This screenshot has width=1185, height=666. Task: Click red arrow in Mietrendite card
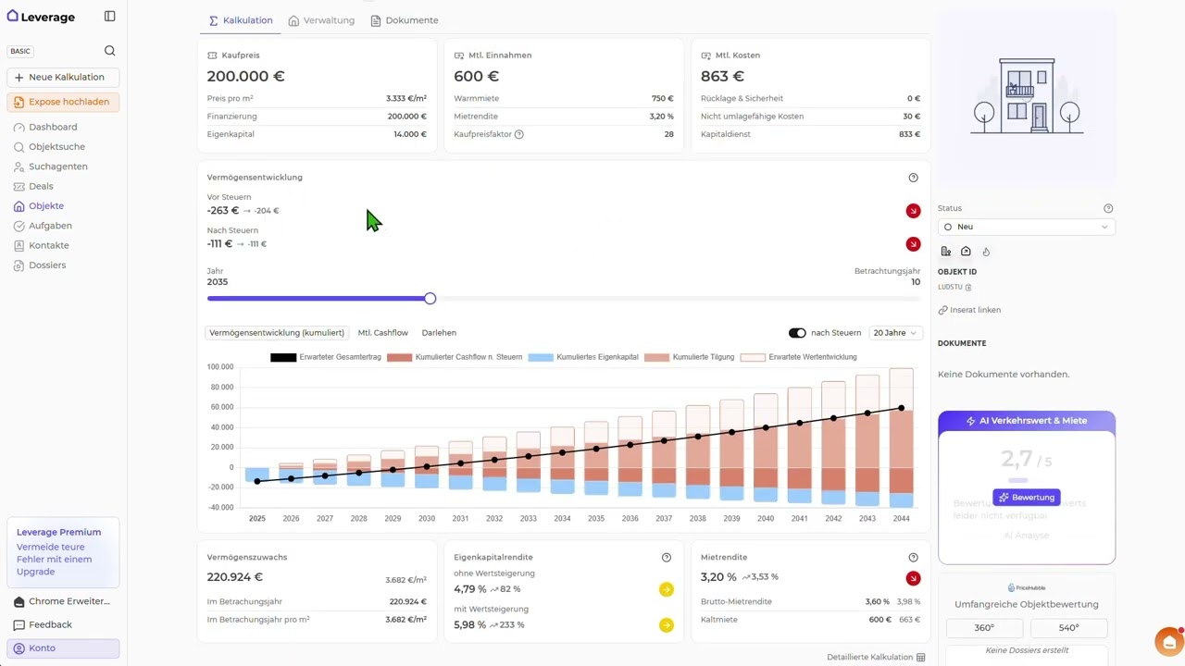[914, 578]
